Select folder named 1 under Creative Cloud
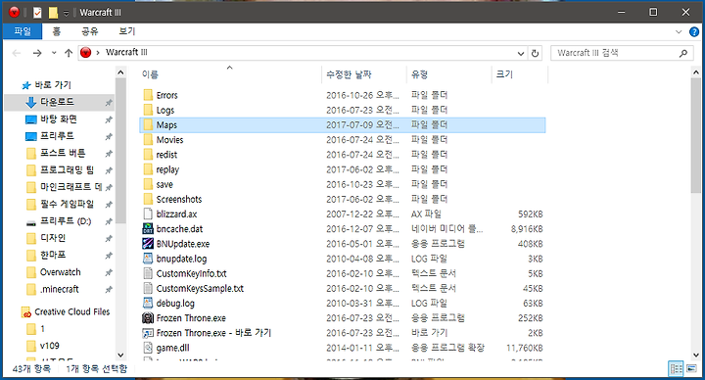Image resolution: width=705 pixels, height=380 pixels. [42, 329]
